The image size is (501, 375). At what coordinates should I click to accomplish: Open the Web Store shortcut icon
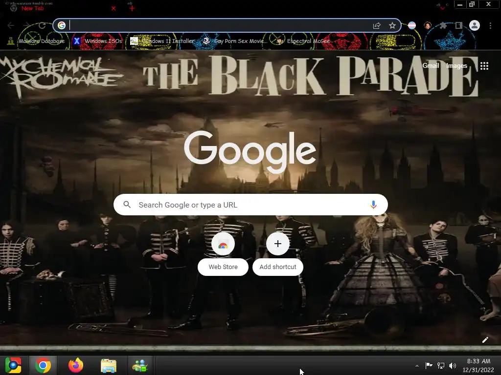pyautogui.click(x=223, y=244)
